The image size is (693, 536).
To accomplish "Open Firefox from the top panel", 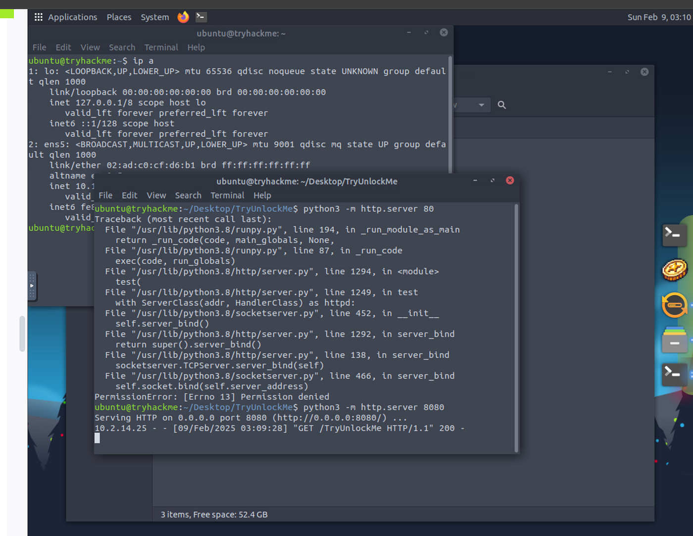I will 183,17.
